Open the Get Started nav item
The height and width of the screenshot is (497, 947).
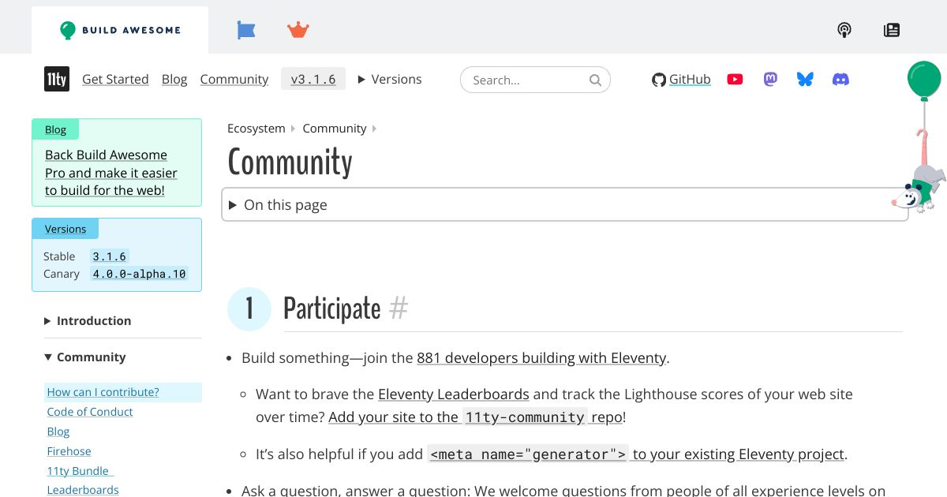[x=115, y=79]
